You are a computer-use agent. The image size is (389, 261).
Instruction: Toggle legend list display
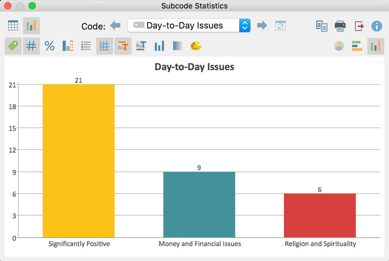(86, 46)
